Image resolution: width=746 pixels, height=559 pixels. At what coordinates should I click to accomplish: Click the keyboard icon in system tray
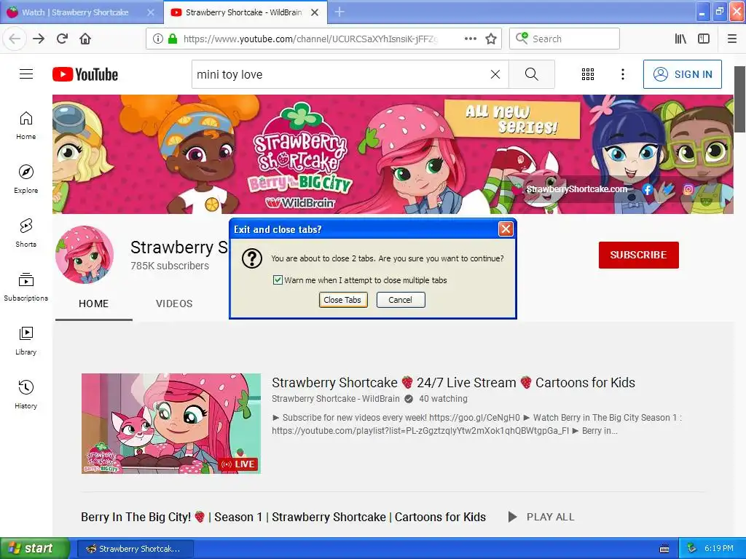click(x=664, y=549)
